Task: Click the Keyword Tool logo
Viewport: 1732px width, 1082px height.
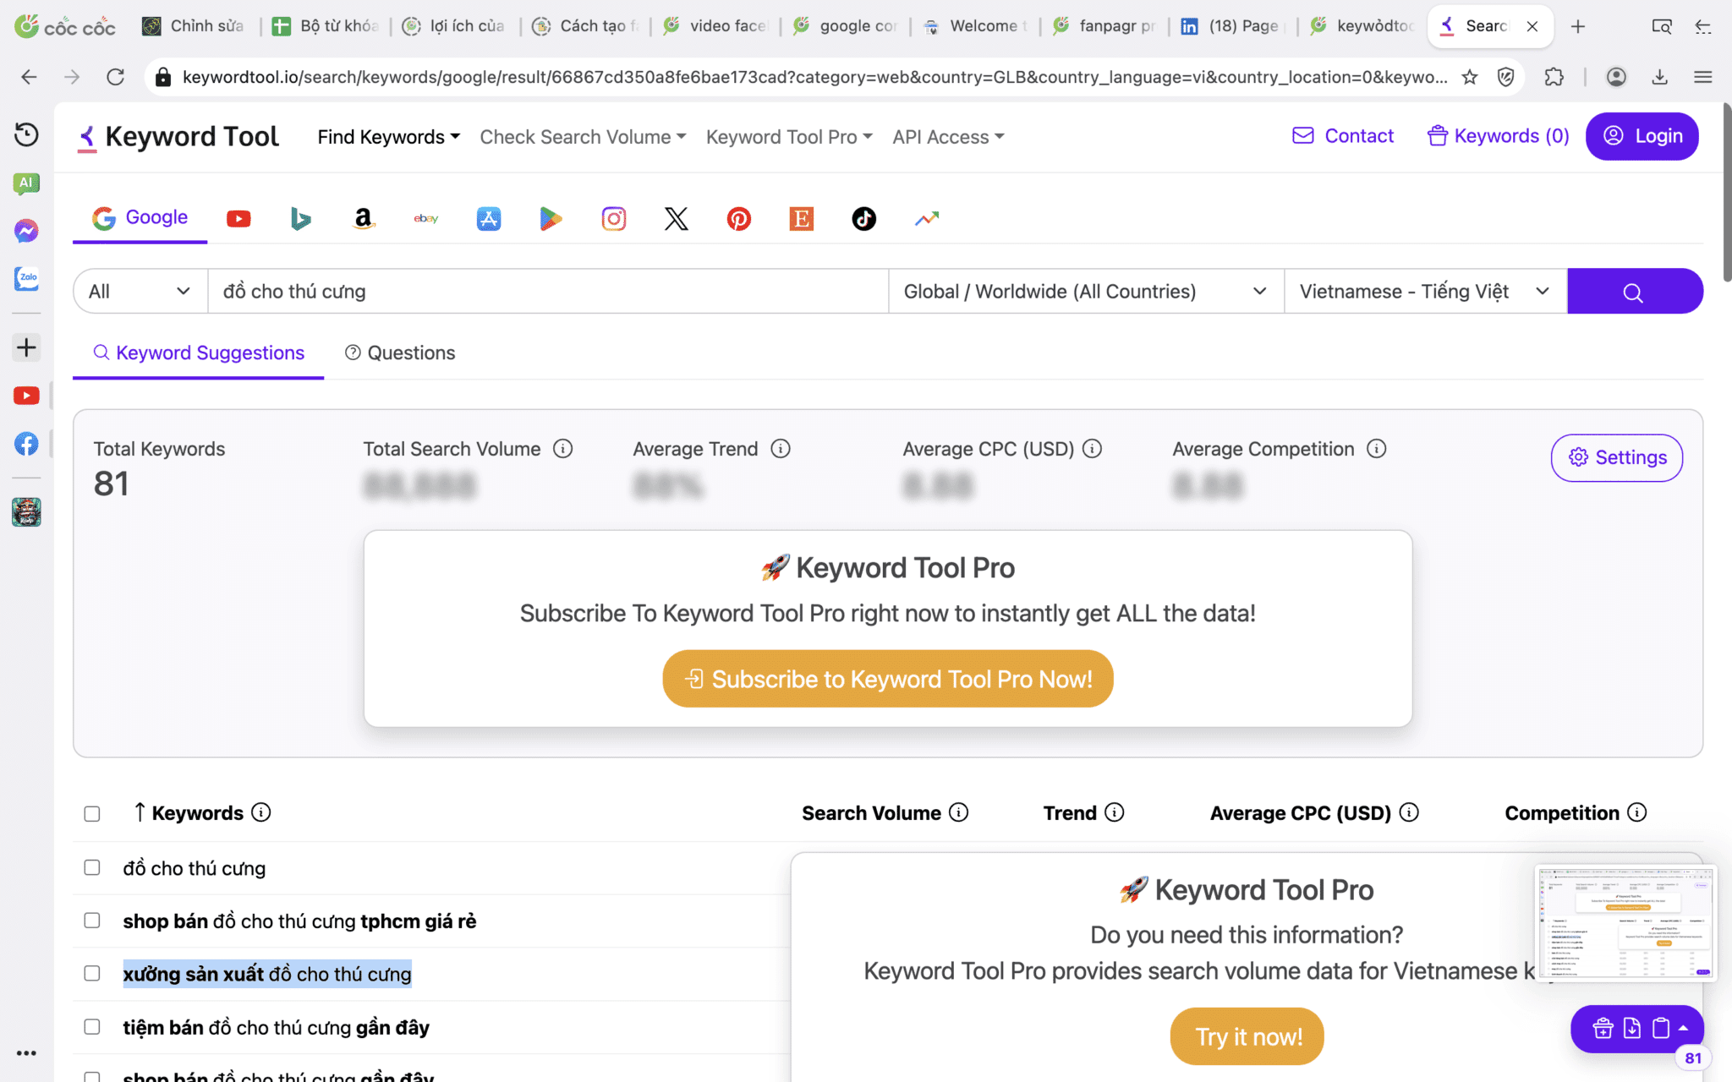Action: point(178,137)
